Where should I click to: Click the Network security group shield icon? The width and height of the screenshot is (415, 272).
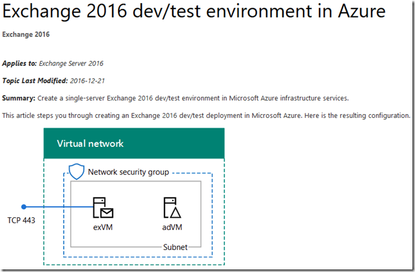(77, 171)
